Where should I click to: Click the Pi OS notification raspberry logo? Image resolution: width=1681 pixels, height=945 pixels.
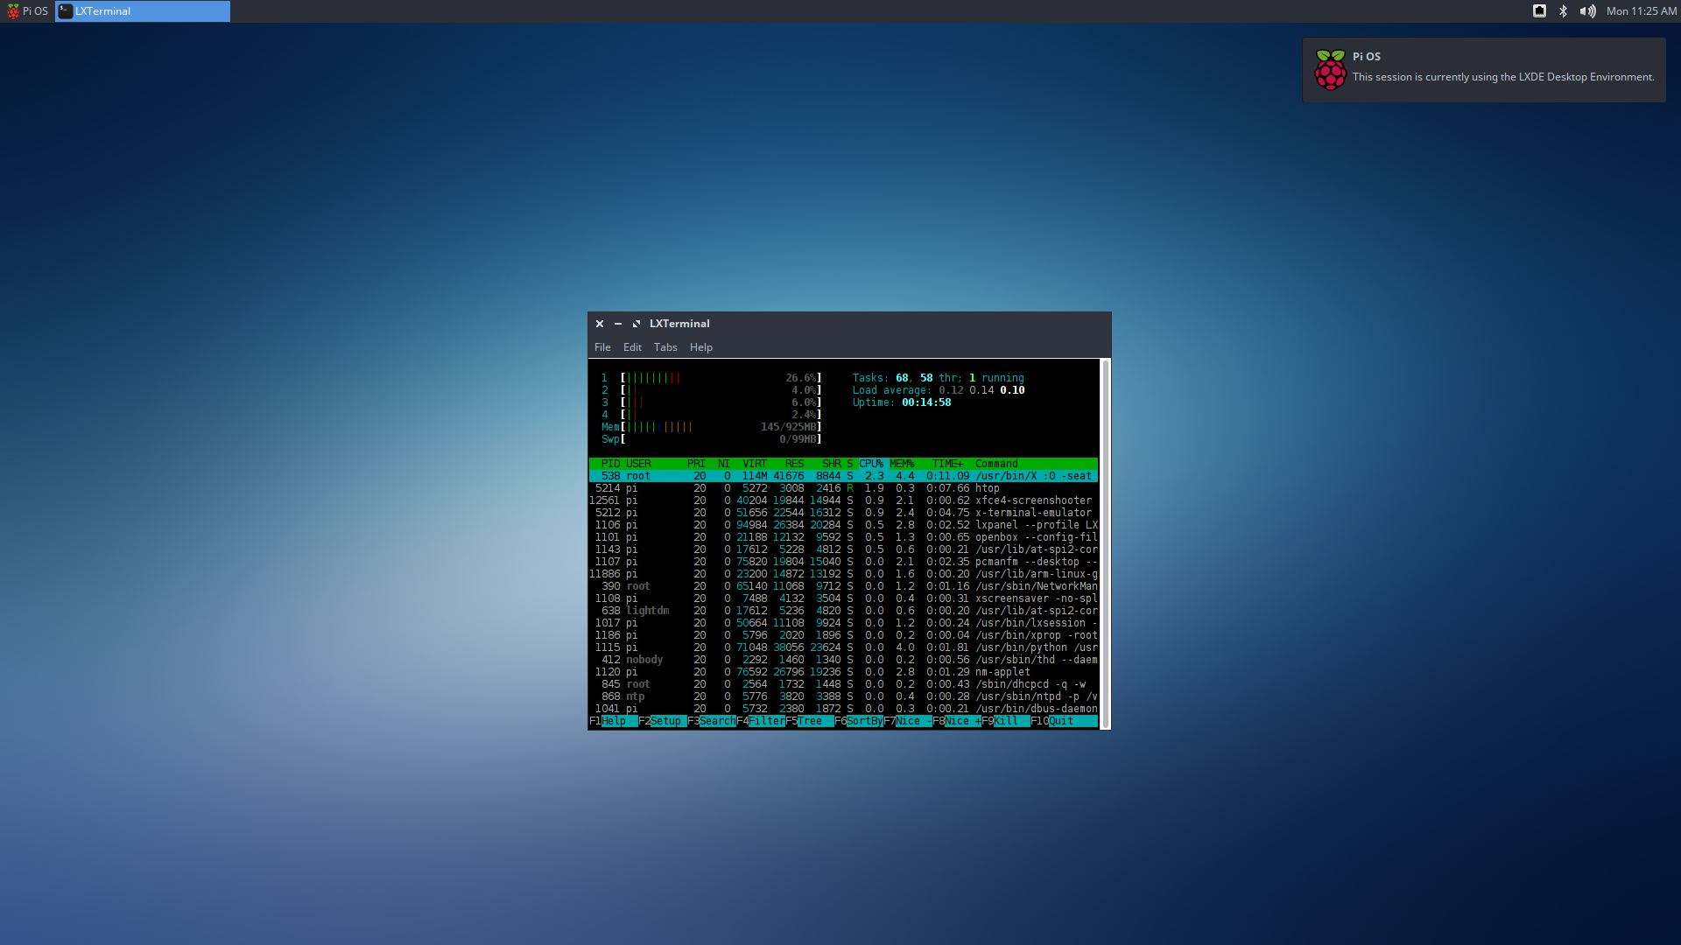[1330, 70]
